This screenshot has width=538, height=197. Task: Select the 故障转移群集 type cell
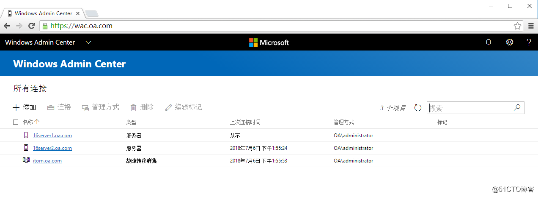[x=141, y=161]
